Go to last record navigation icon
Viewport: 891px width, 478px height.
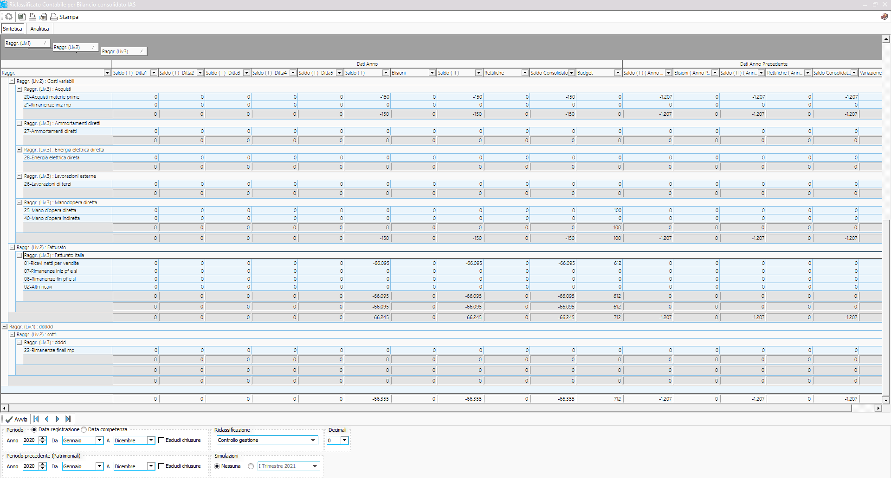(x=68, y=419)
